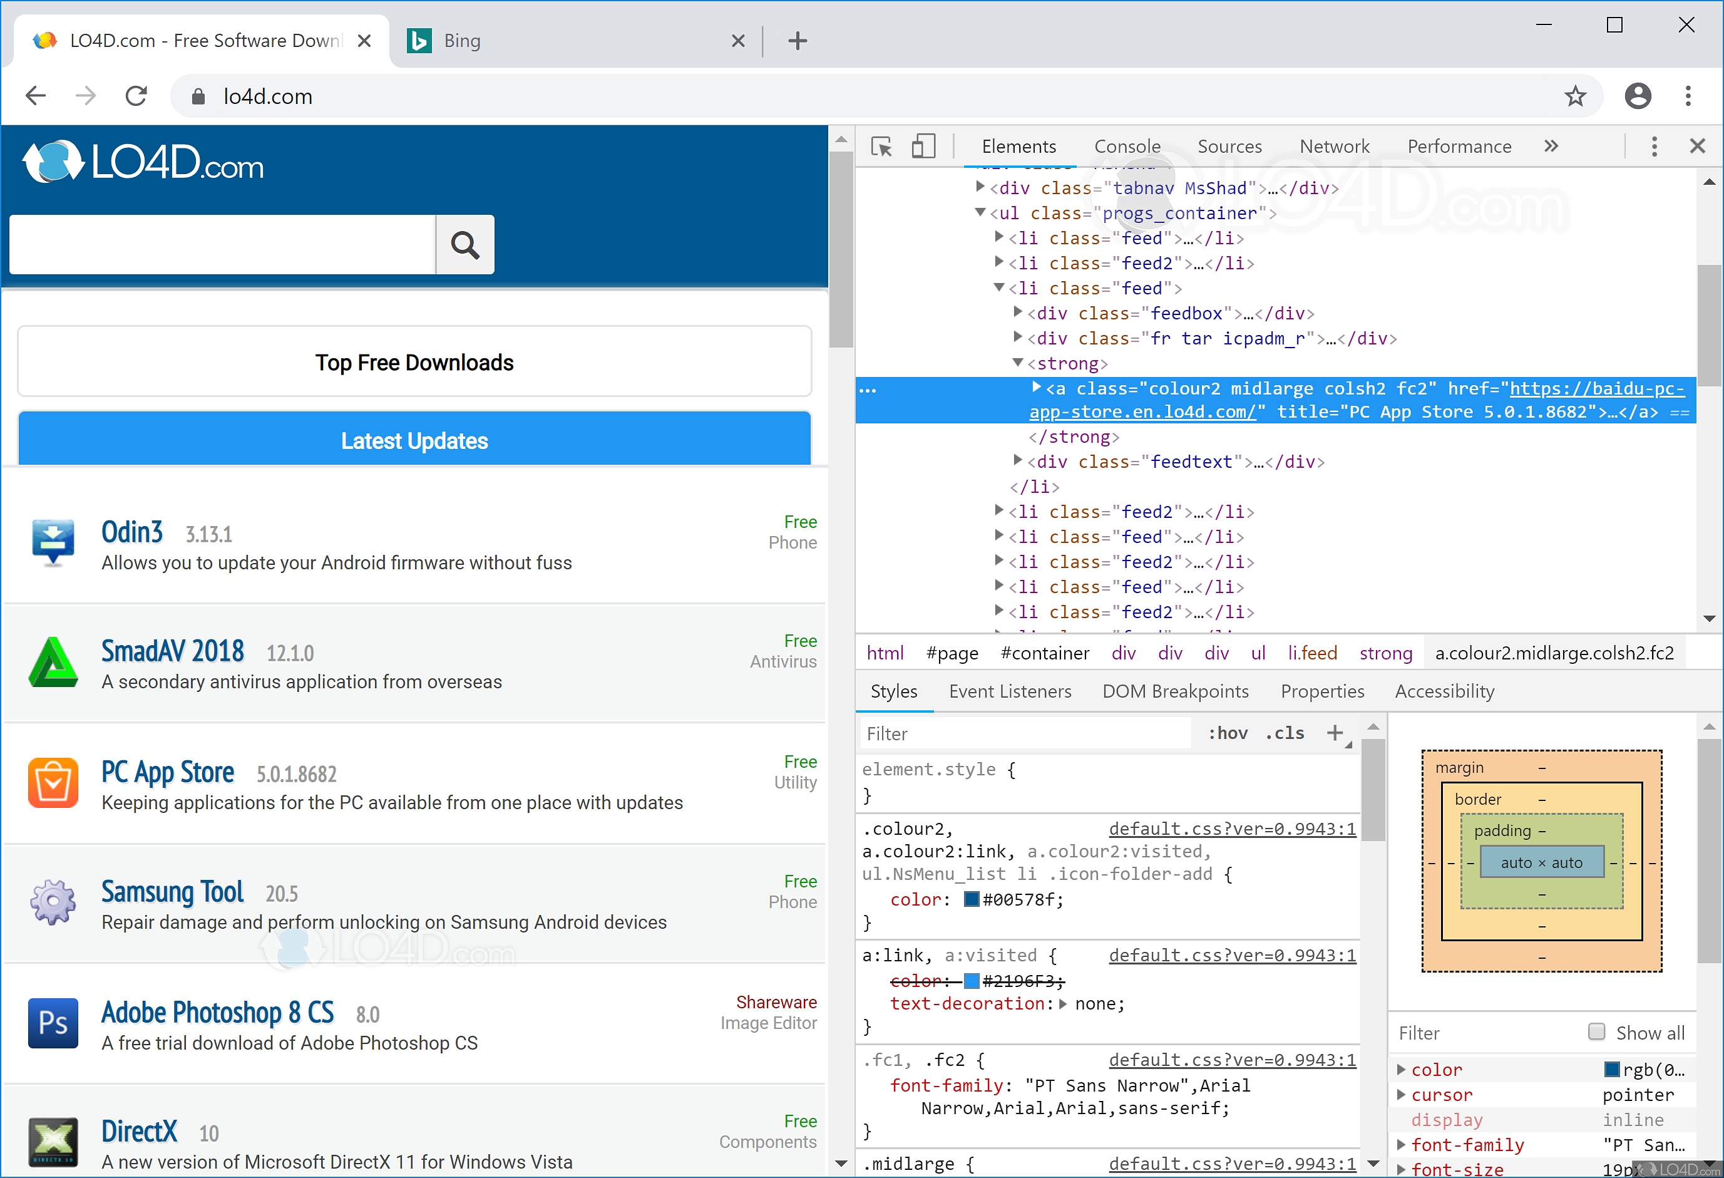Open more DevTools panels via the chevron

1551,146
